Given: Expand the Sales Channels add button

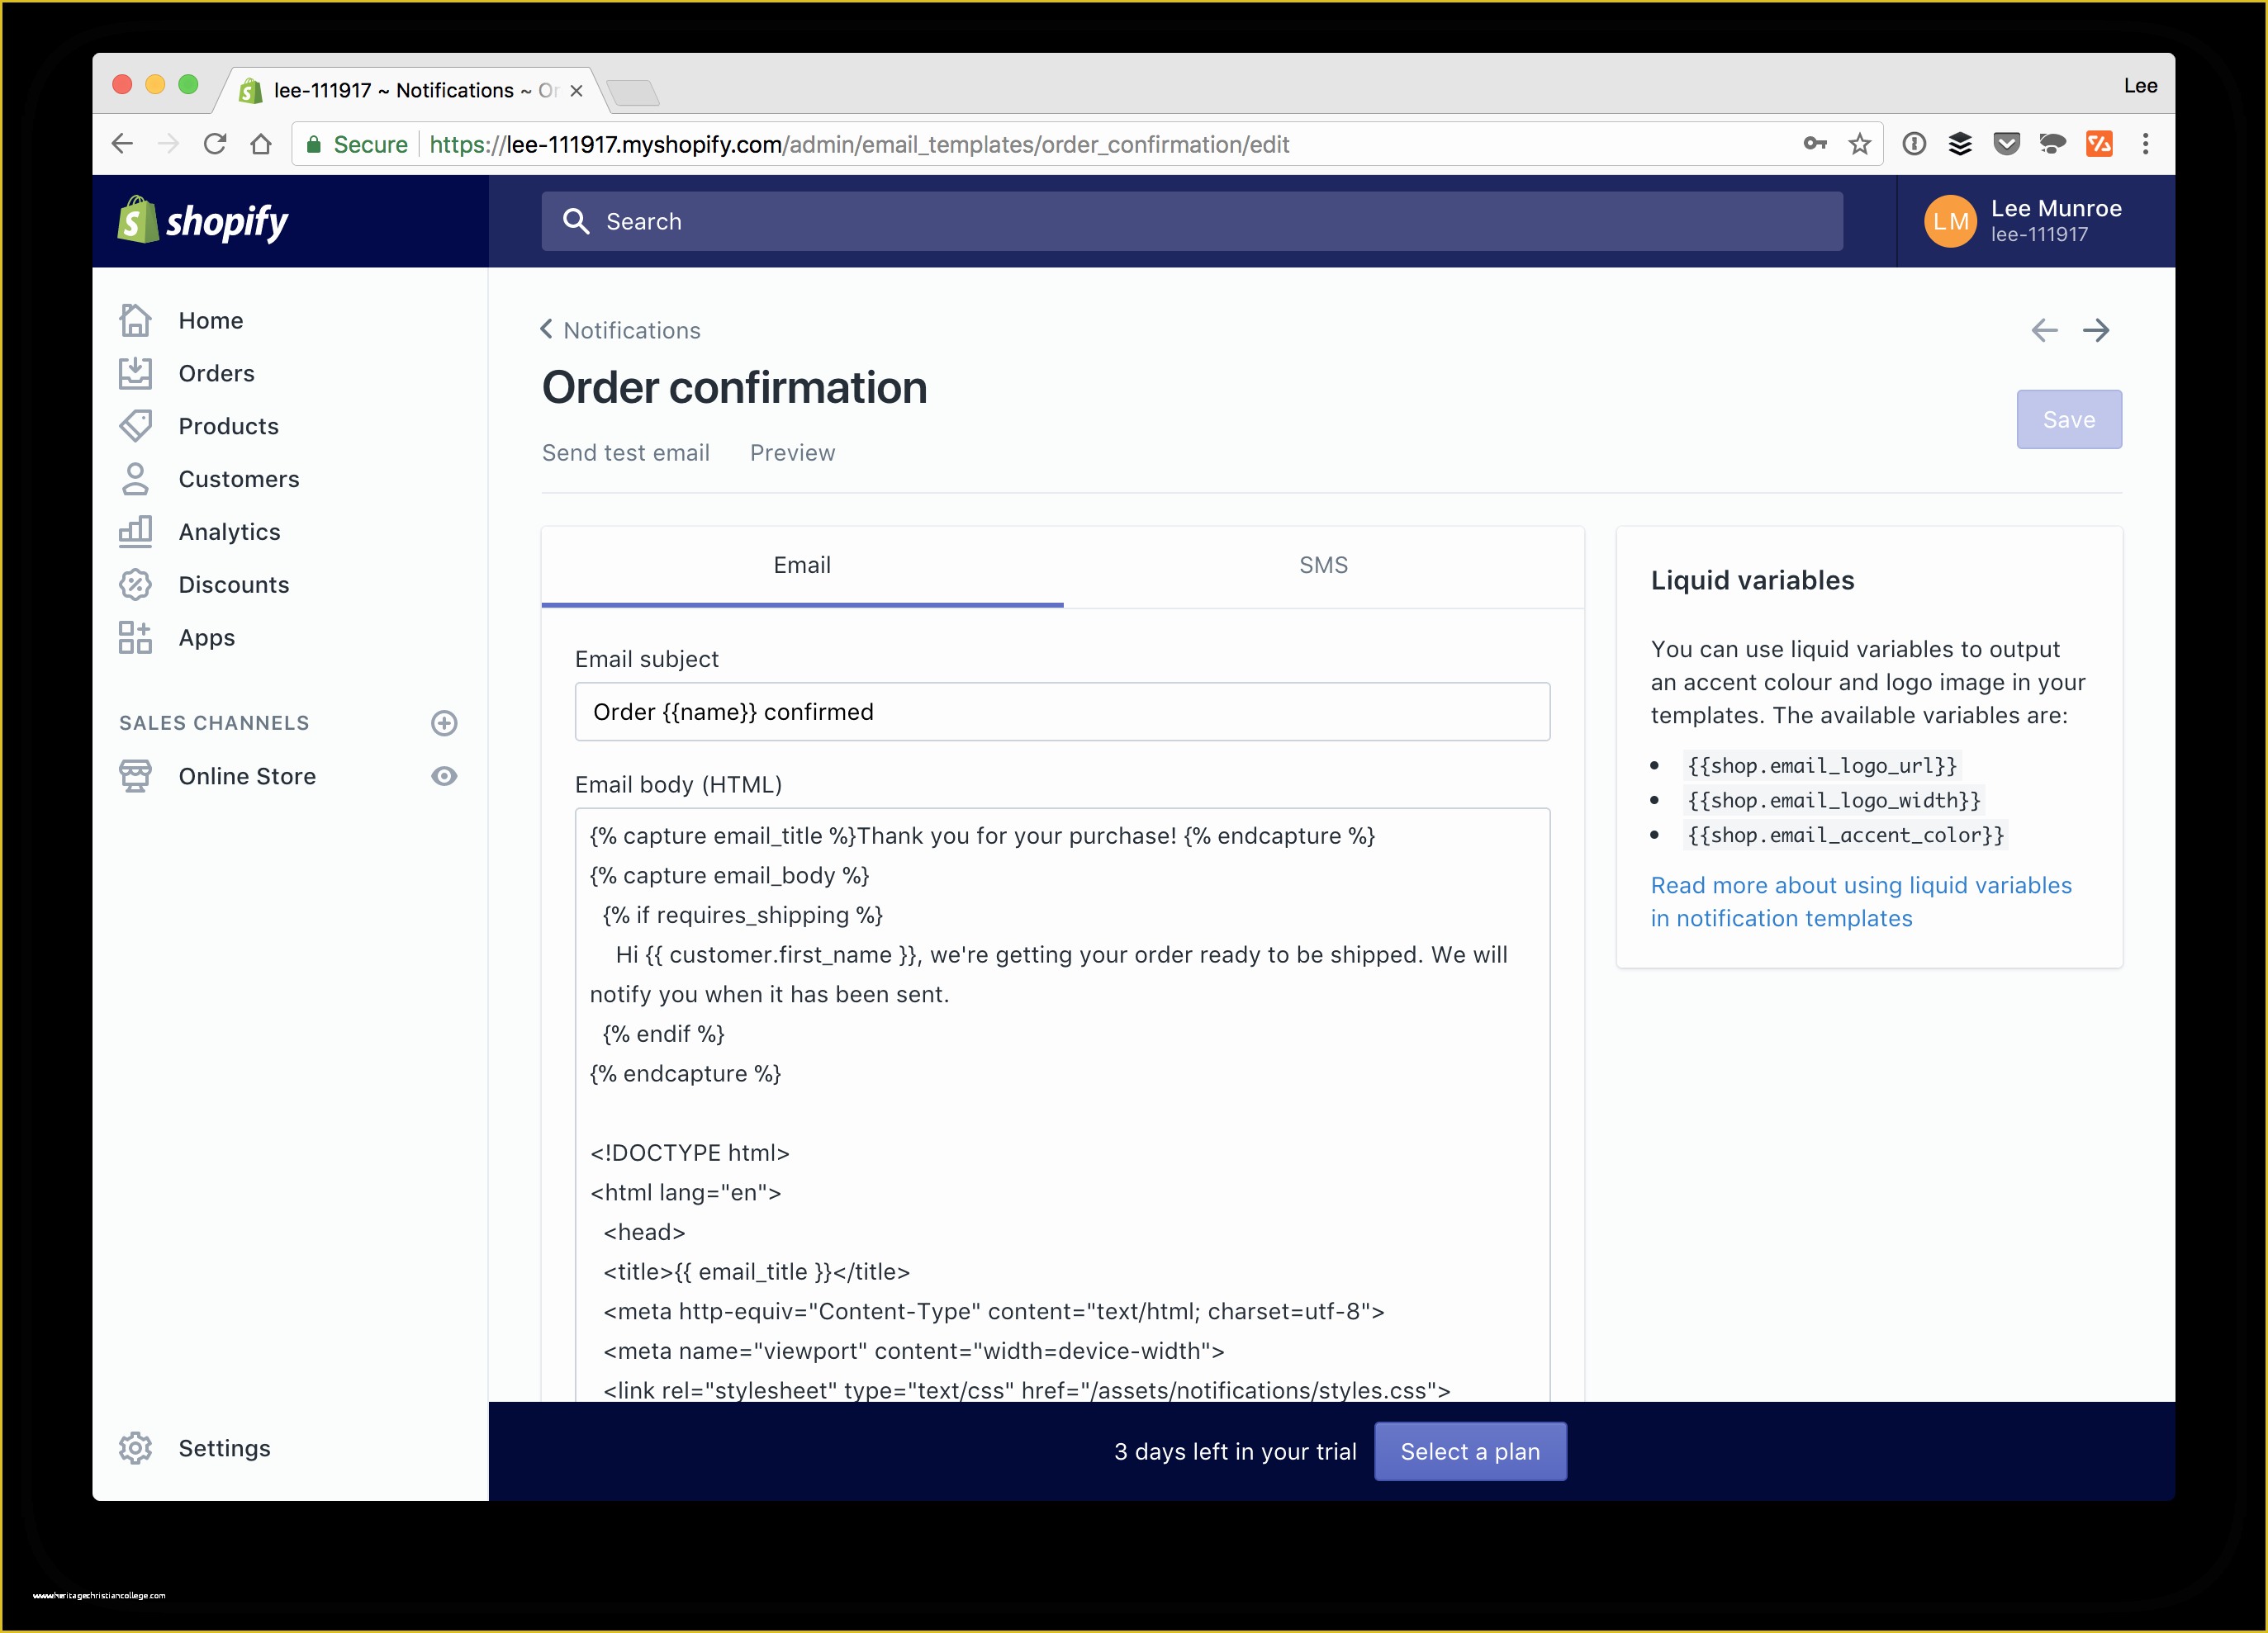Looking at the screenshot, I should [445, 722].
